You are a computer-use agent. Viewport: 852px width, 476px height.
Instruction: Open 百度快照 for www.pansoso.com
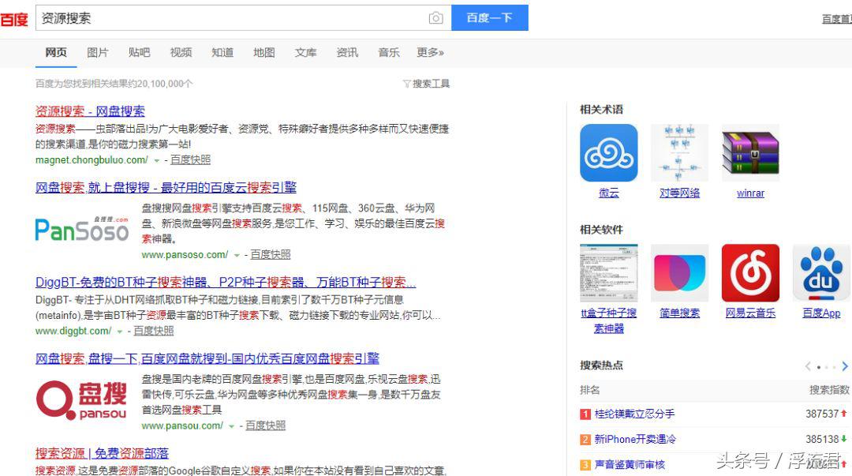pos(270,255)
